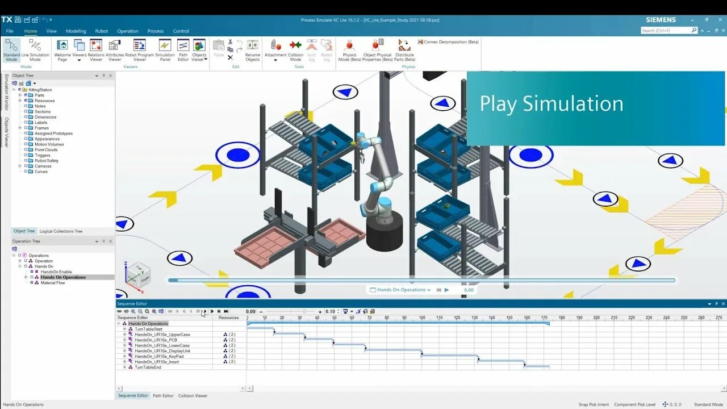The width and height of the screenshot is (727, 409).
Task: Switch to the Control ribbon tab
Action: point(181,31)
